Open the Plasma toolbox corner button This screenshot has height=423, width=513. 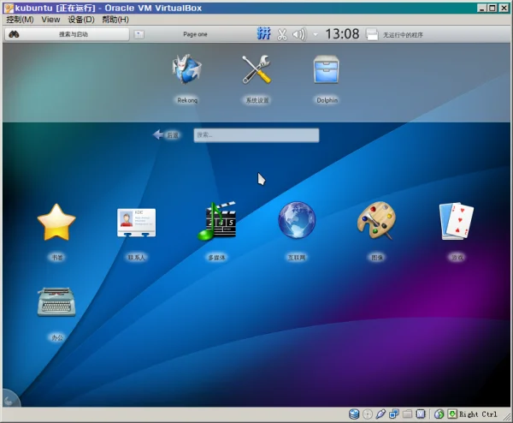point(9,399)
